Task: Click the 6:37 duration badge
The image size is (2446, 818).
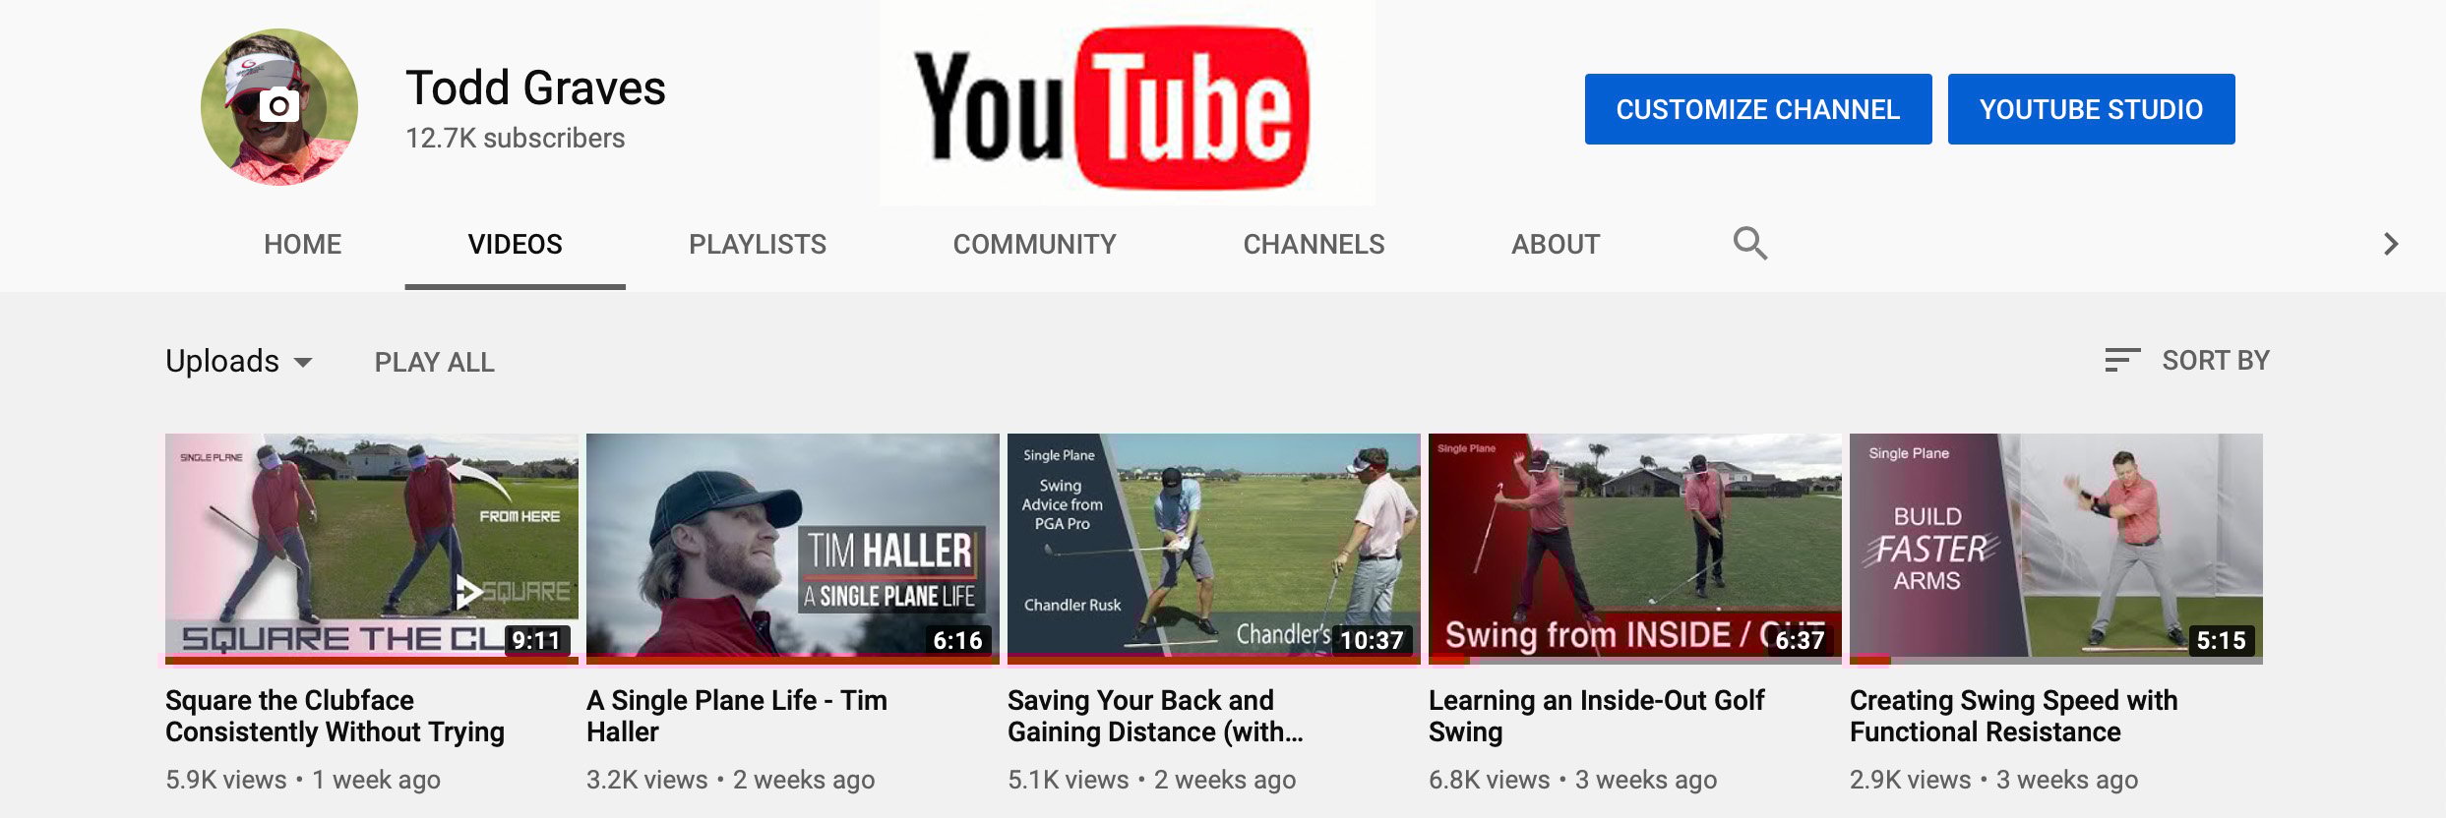Action: click(1801, 640)
